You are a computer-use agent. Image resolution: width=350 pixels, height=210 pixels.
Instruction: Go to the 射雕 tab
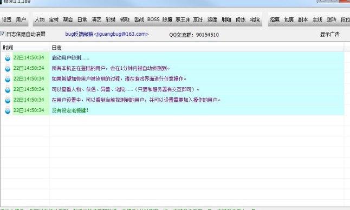(x=226, y=19)
